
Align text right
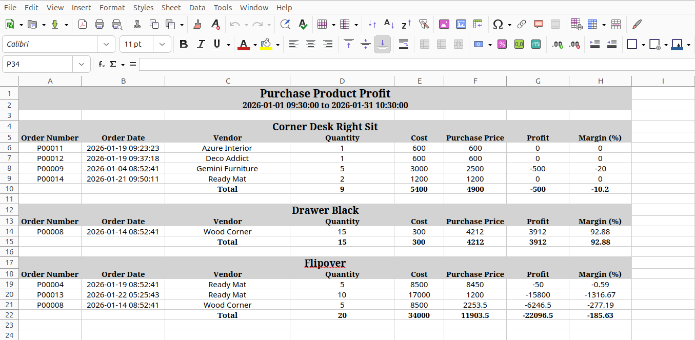327,44
